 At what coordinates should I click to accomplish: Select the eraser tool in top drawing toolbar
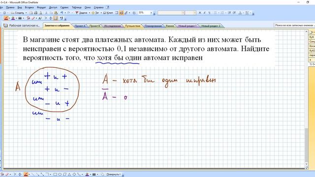click(33, 18)
